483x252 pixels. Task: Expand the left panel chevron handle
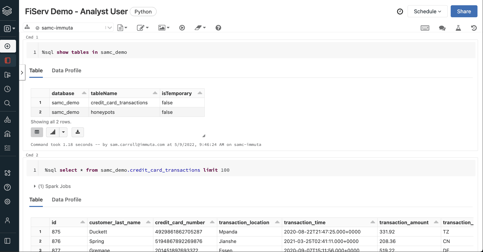[x=22, y=73]
